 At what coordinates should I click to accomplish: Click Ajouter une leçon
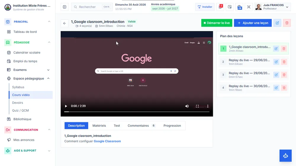(253, 23)
